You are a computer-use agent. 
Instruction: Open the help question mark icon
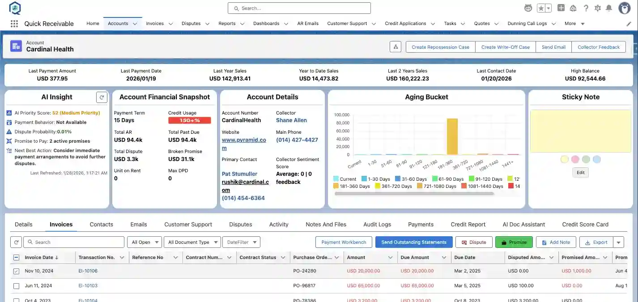point(586,8)
